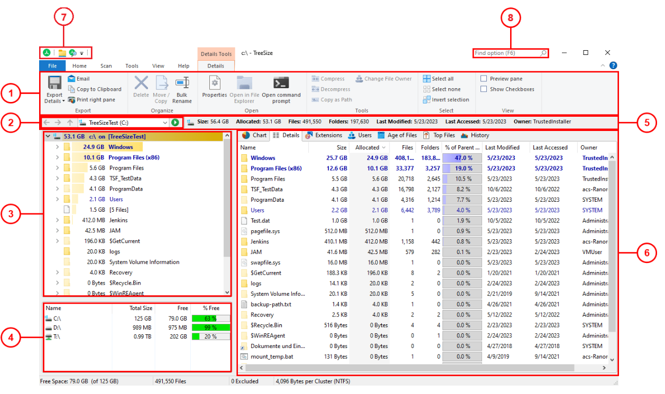Image resolution: width=665 pixels, height=394 pixels.
Task: Switch to the View ribbon tab
Action: (158, 66)
